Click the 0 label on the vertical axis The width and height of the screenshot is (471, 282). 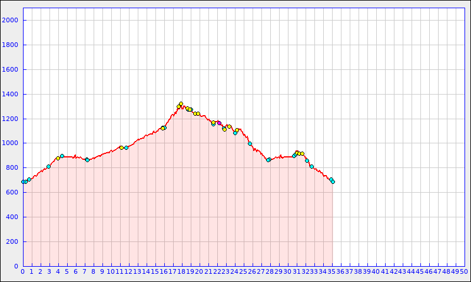point(16,266)
